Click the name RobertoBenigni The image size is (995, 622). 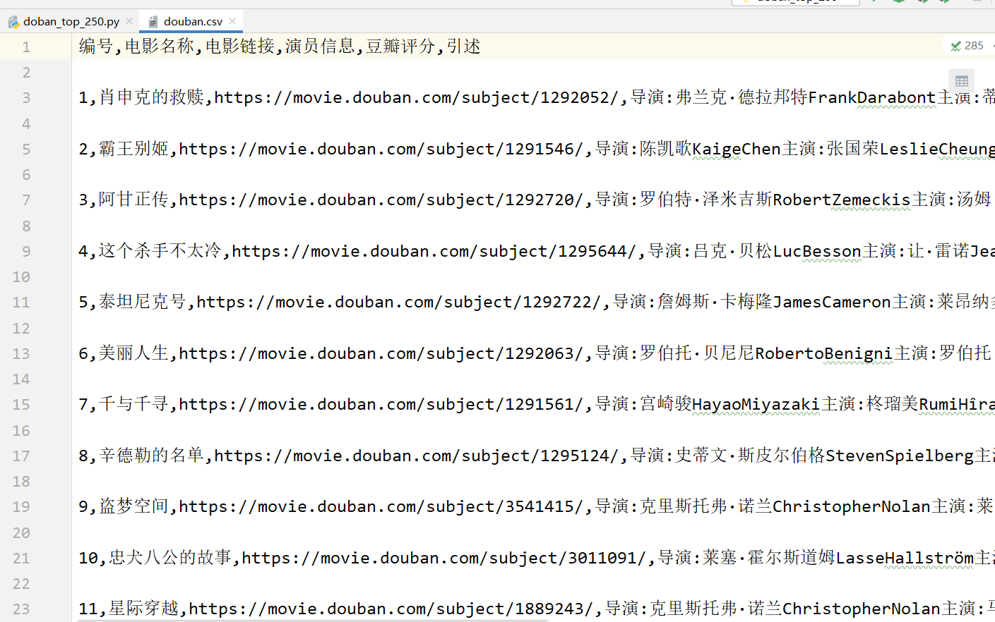[824, 353]
